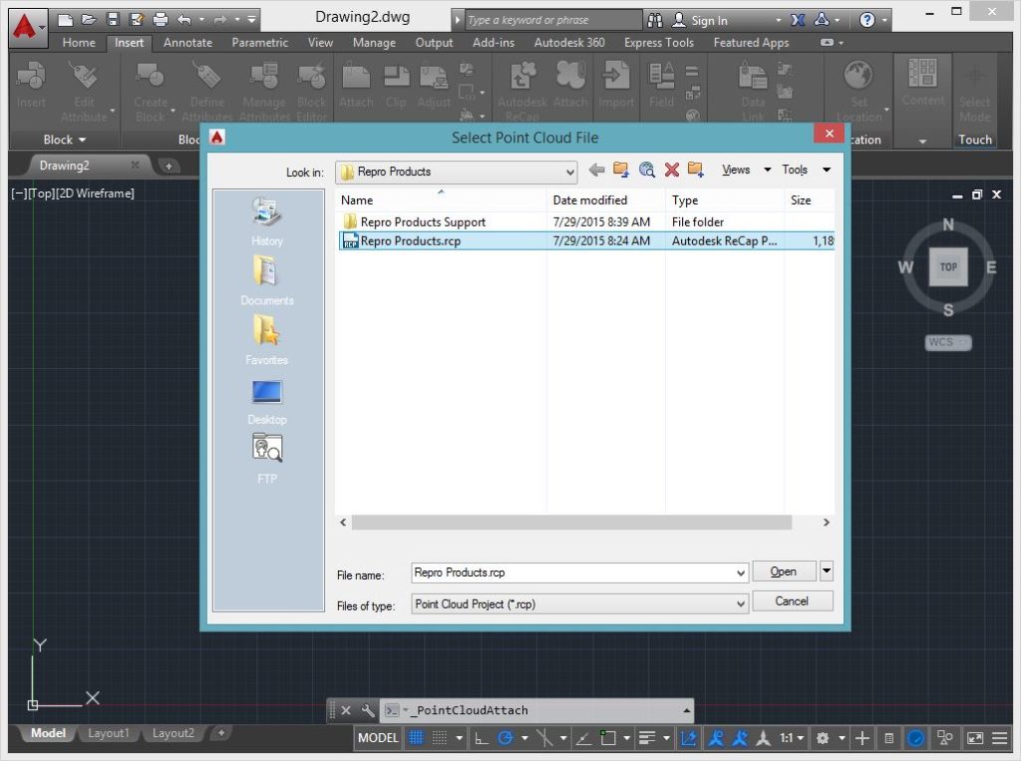Image resolution: width=1021 pixels, height=761 pixels.
Task: Open Customization menu at status bar end
Action: tap(999, 738)
